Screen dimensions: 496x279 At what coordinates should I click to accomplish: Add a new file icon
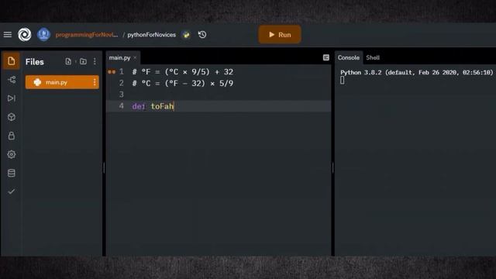68,61
